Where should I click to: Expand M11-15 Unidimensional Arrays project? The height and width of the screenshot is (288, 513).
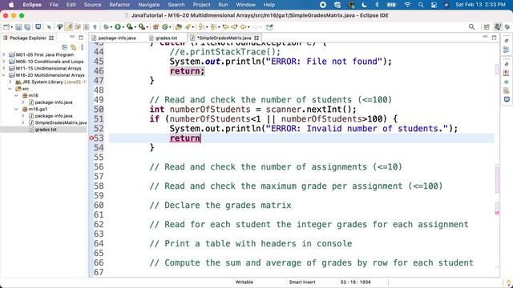(4, 68)
